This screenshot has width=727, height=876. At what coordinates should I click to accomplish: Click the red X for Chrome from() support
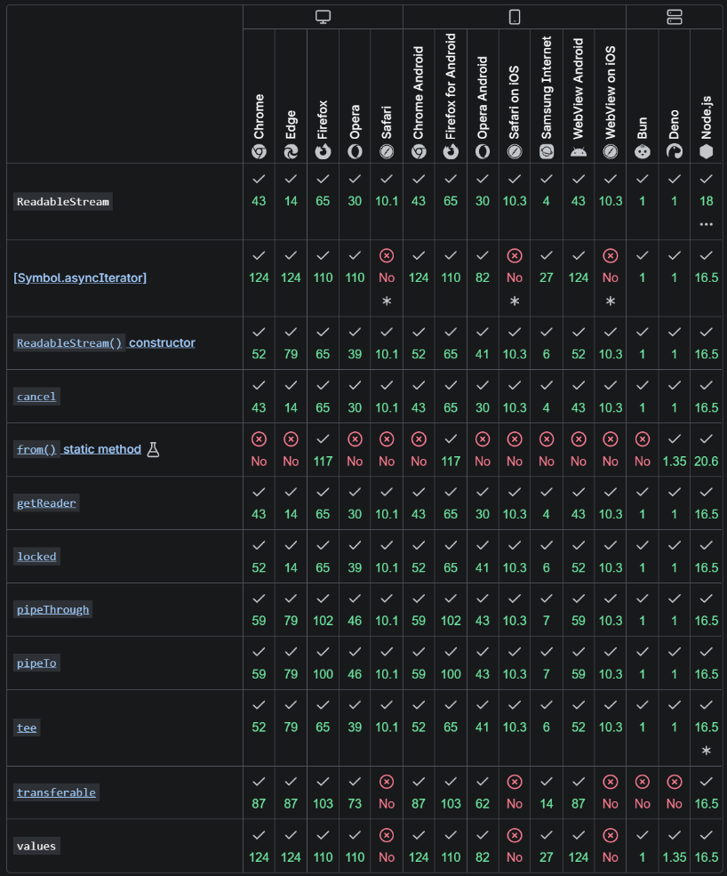point(259,439)
